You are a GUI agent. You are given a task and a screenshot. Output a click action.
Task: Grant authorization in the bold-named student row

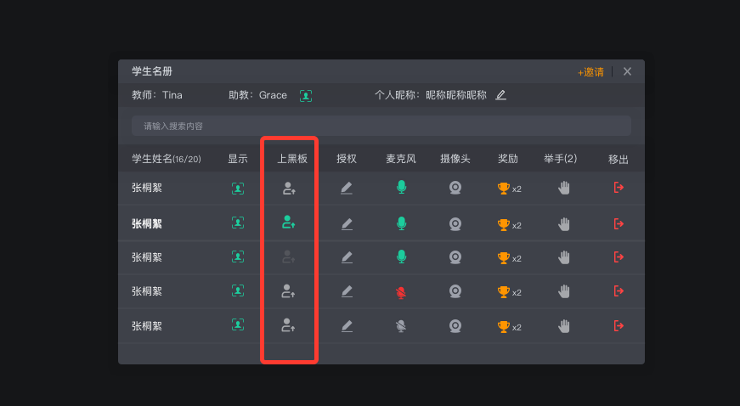[x=347, y=224]
